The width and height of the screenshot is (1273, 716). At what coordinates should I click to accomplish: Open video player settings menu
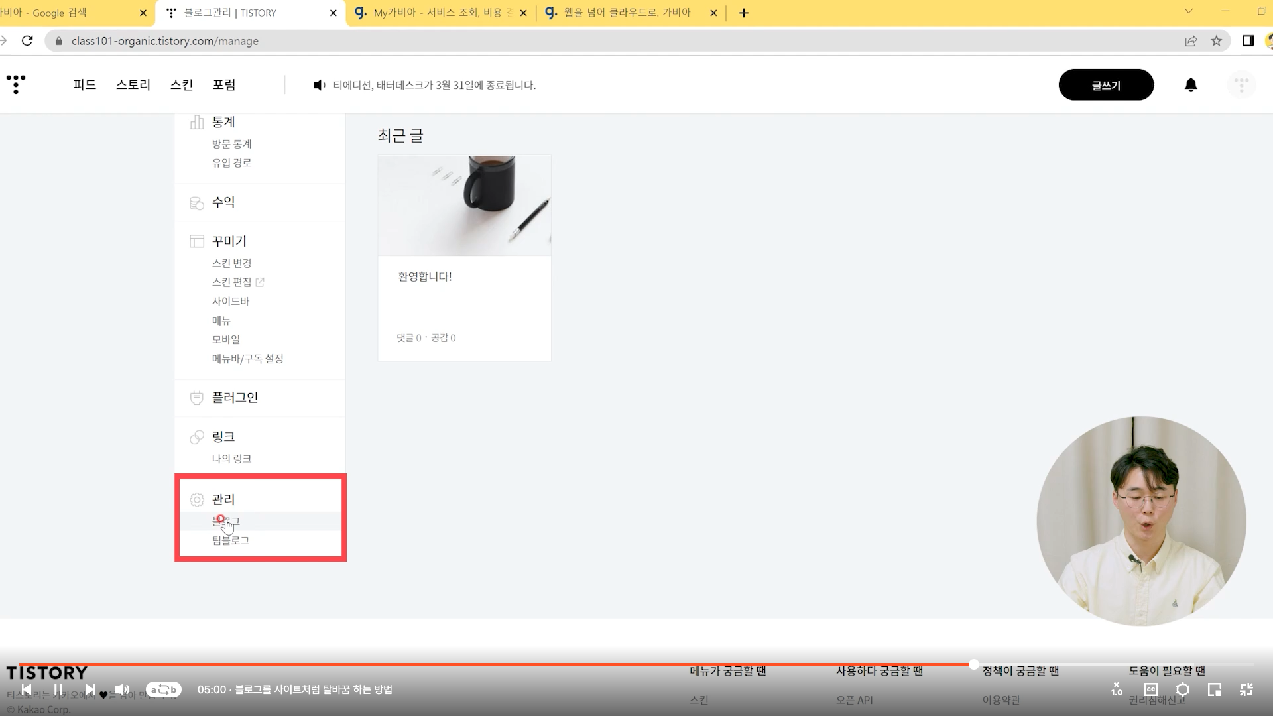[x=1183, y=689]
